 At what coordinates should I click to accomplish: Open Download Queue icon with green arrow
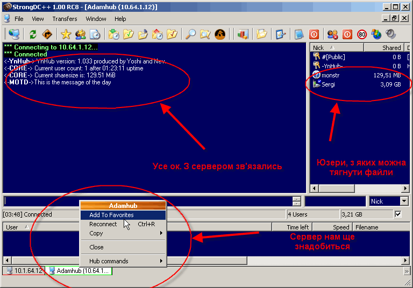[x=114, y=34]
